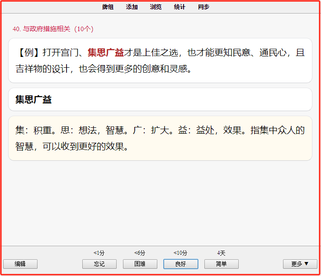The height and width of the screenshot is (276, 321).
Task: Click the <6分 interval label
Action: 140,253
